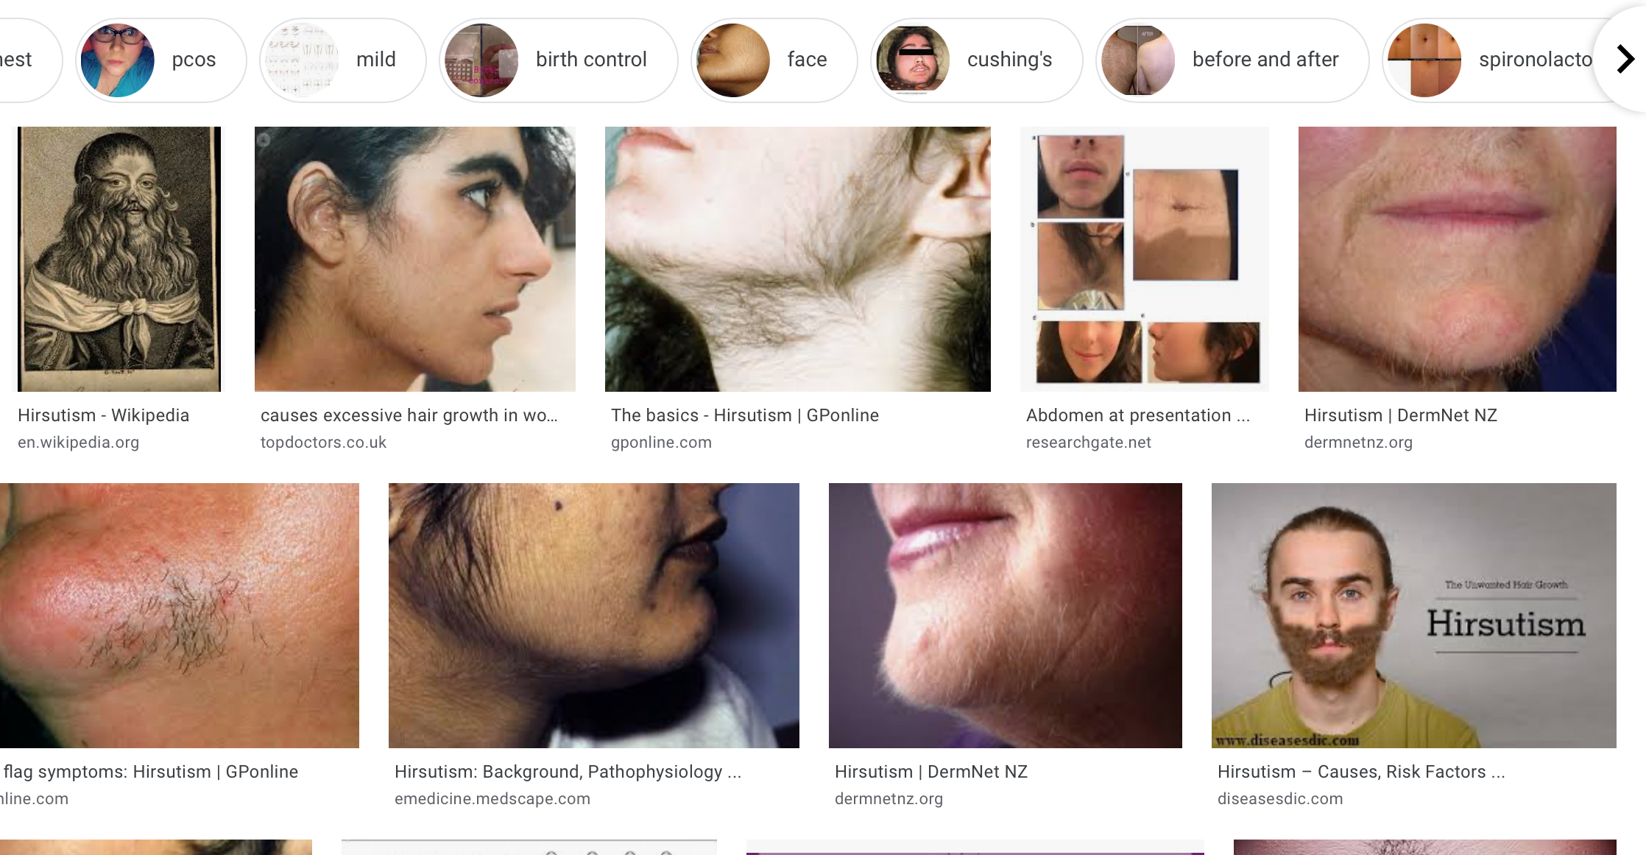This screenshot has height=855, width=1646.
Task: Click the right arrow to show more chips
Action: pos(1625,59)
